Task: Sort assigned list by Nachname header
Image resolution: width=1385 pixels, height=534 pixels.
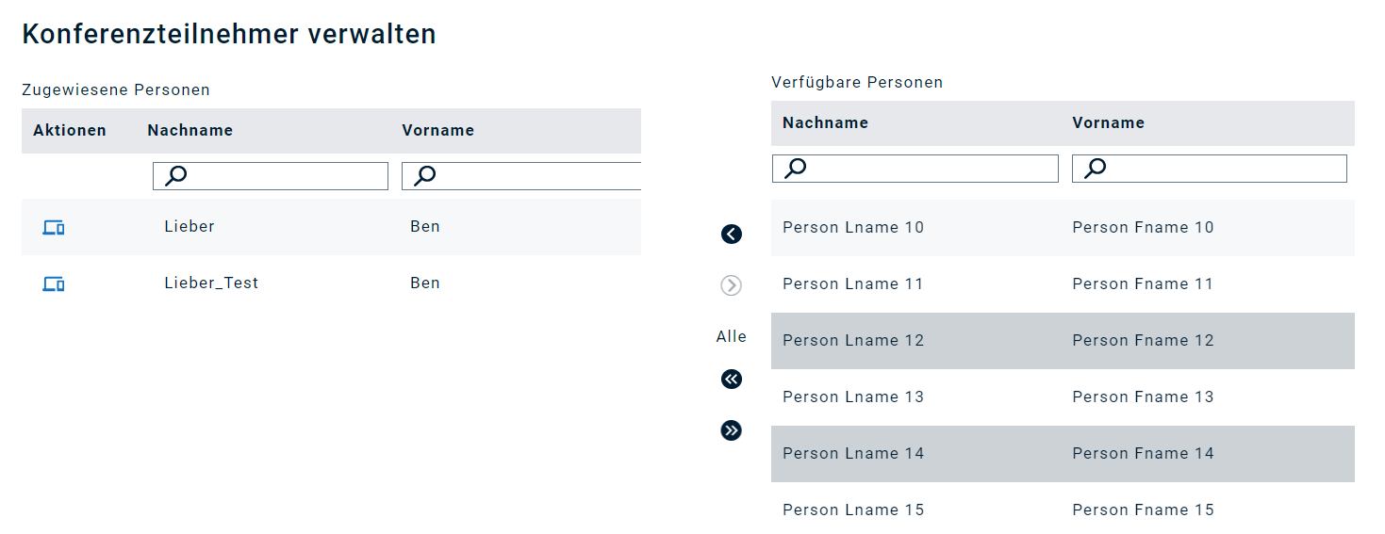Action: point(190,130)
